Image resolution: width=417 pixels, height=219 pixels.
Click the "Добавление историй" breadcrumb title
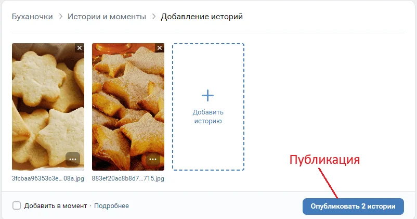(x=202, y=17)
